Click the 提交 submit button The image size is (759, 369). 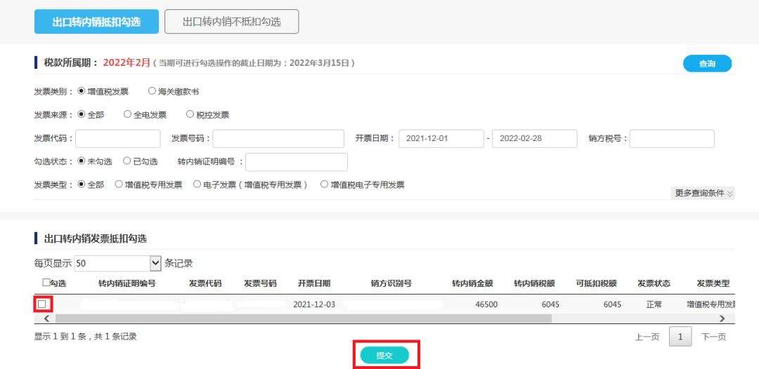click(384, 356)
